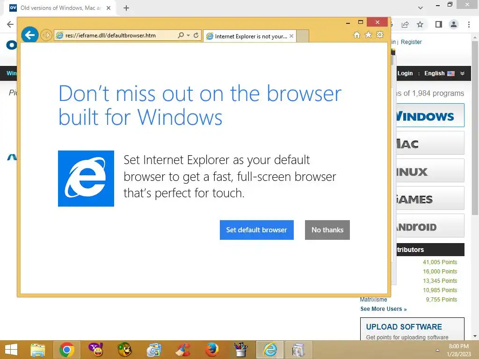Click the Login link in site navigation

point(405,73)
